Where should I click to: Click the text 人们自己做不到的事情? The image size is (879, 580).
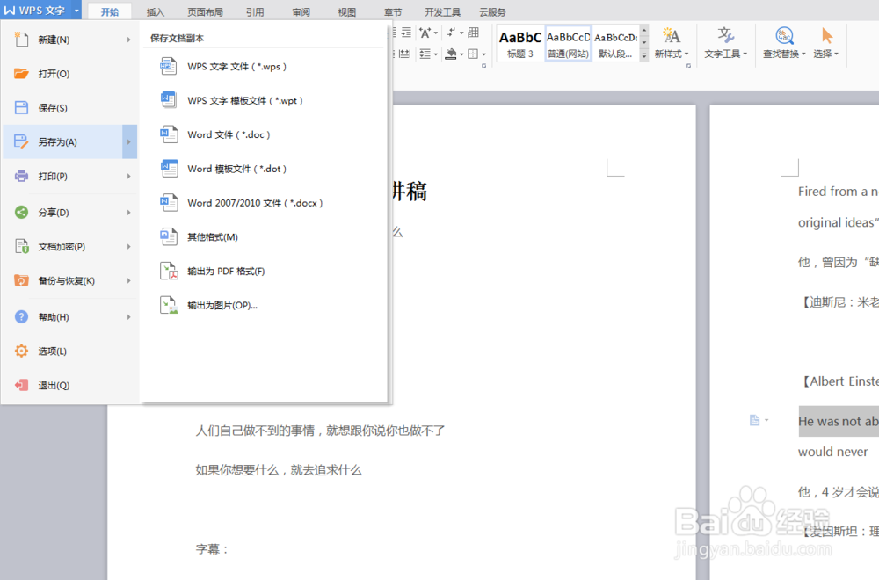255,431
